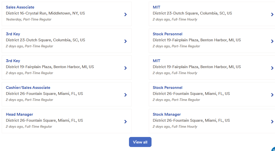Screen dimensions: 275x151
Task: Open Stock Personnel link for Fountain Square, Miami
Action: point(167,88)
